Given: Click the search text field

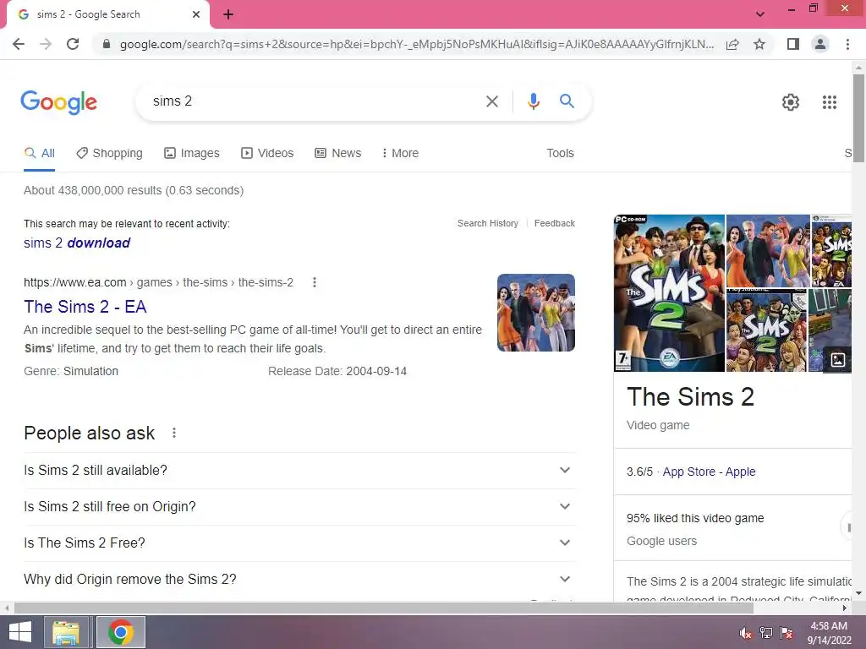Looking at the screenshot, I should pos(315,101).
